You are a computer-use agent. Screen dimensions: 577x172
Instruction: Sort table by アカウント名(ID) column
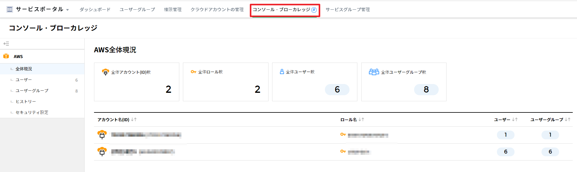tap(134, 120)
